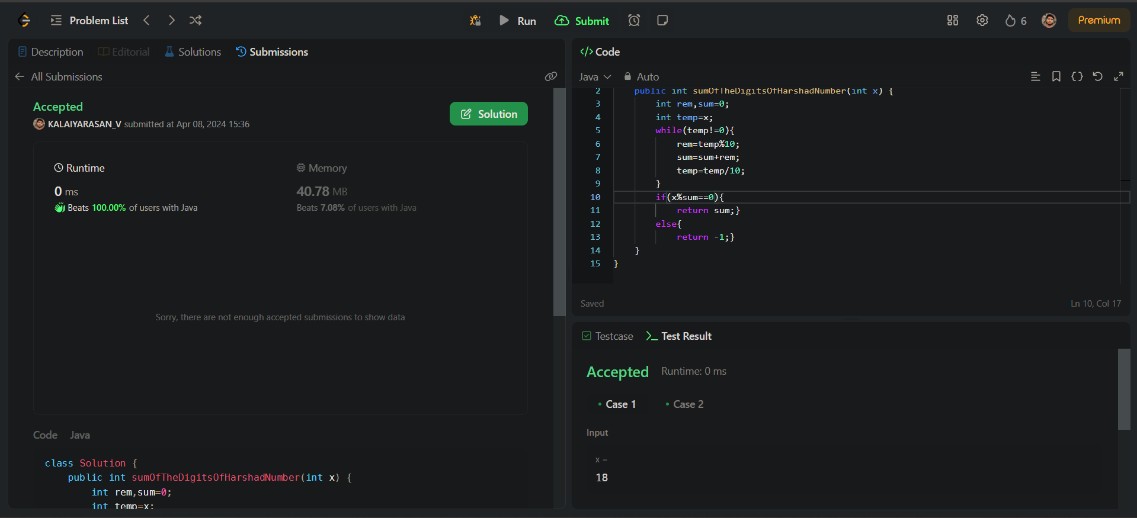Run the code

[517, 21]
